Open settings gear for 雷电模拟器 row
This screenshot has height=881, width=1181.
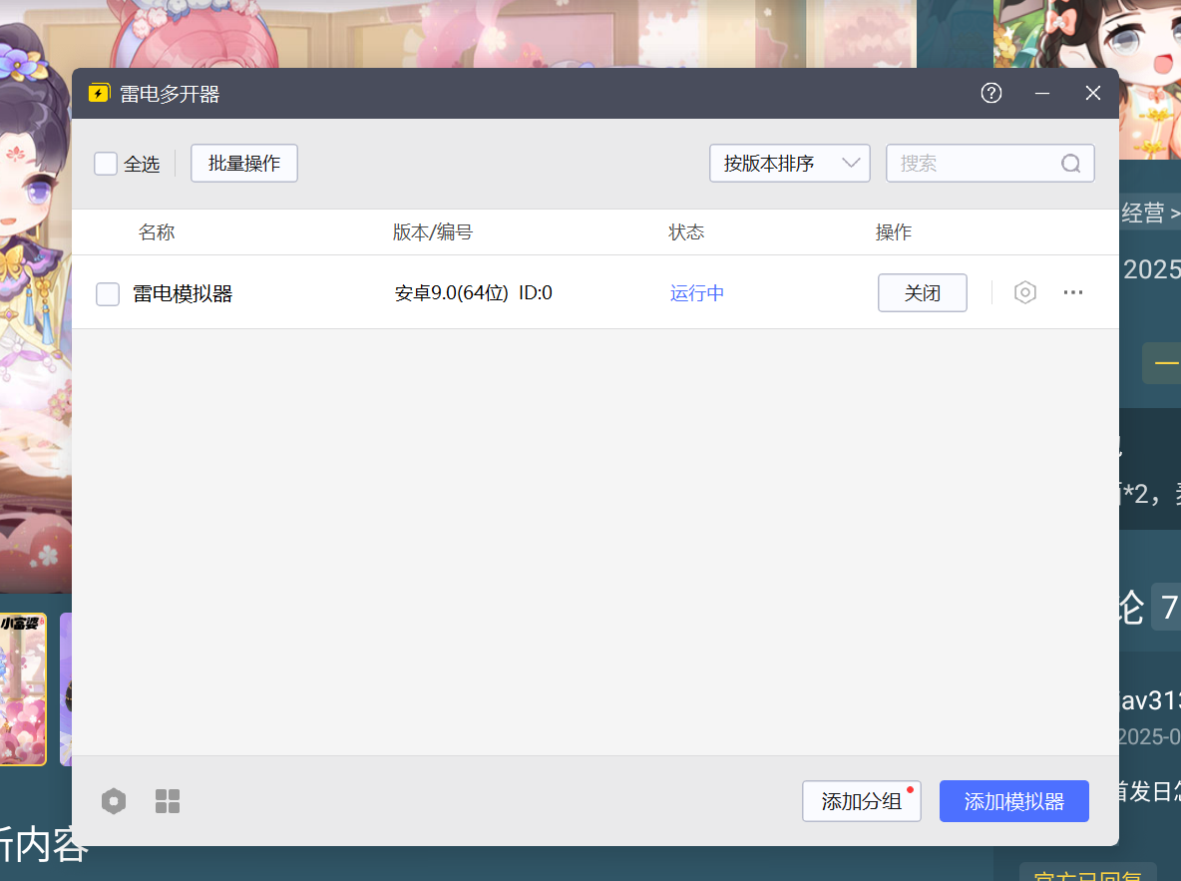(x=1025, y=292)
